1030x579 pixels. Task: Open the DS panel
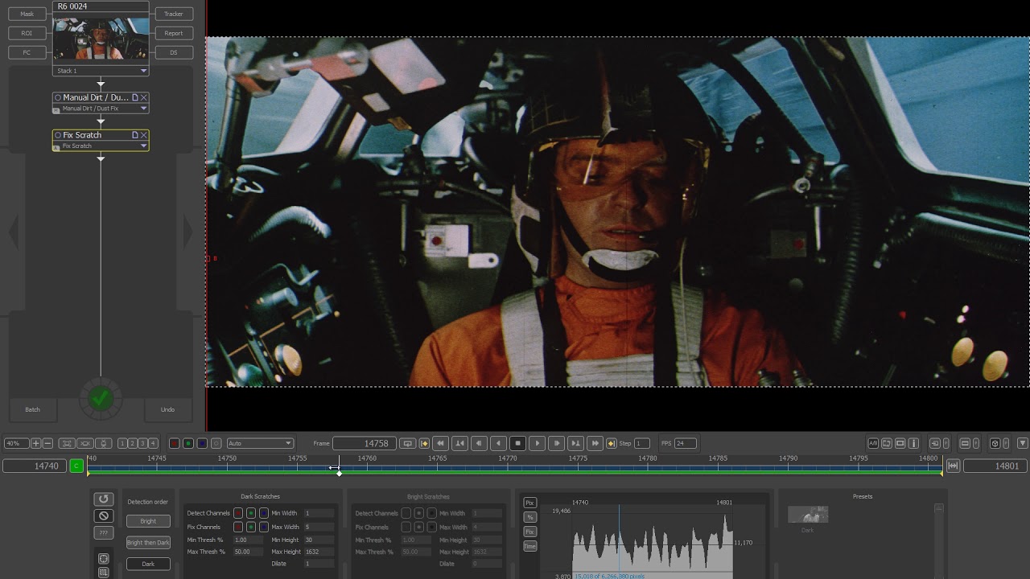[x=174, y=52]
